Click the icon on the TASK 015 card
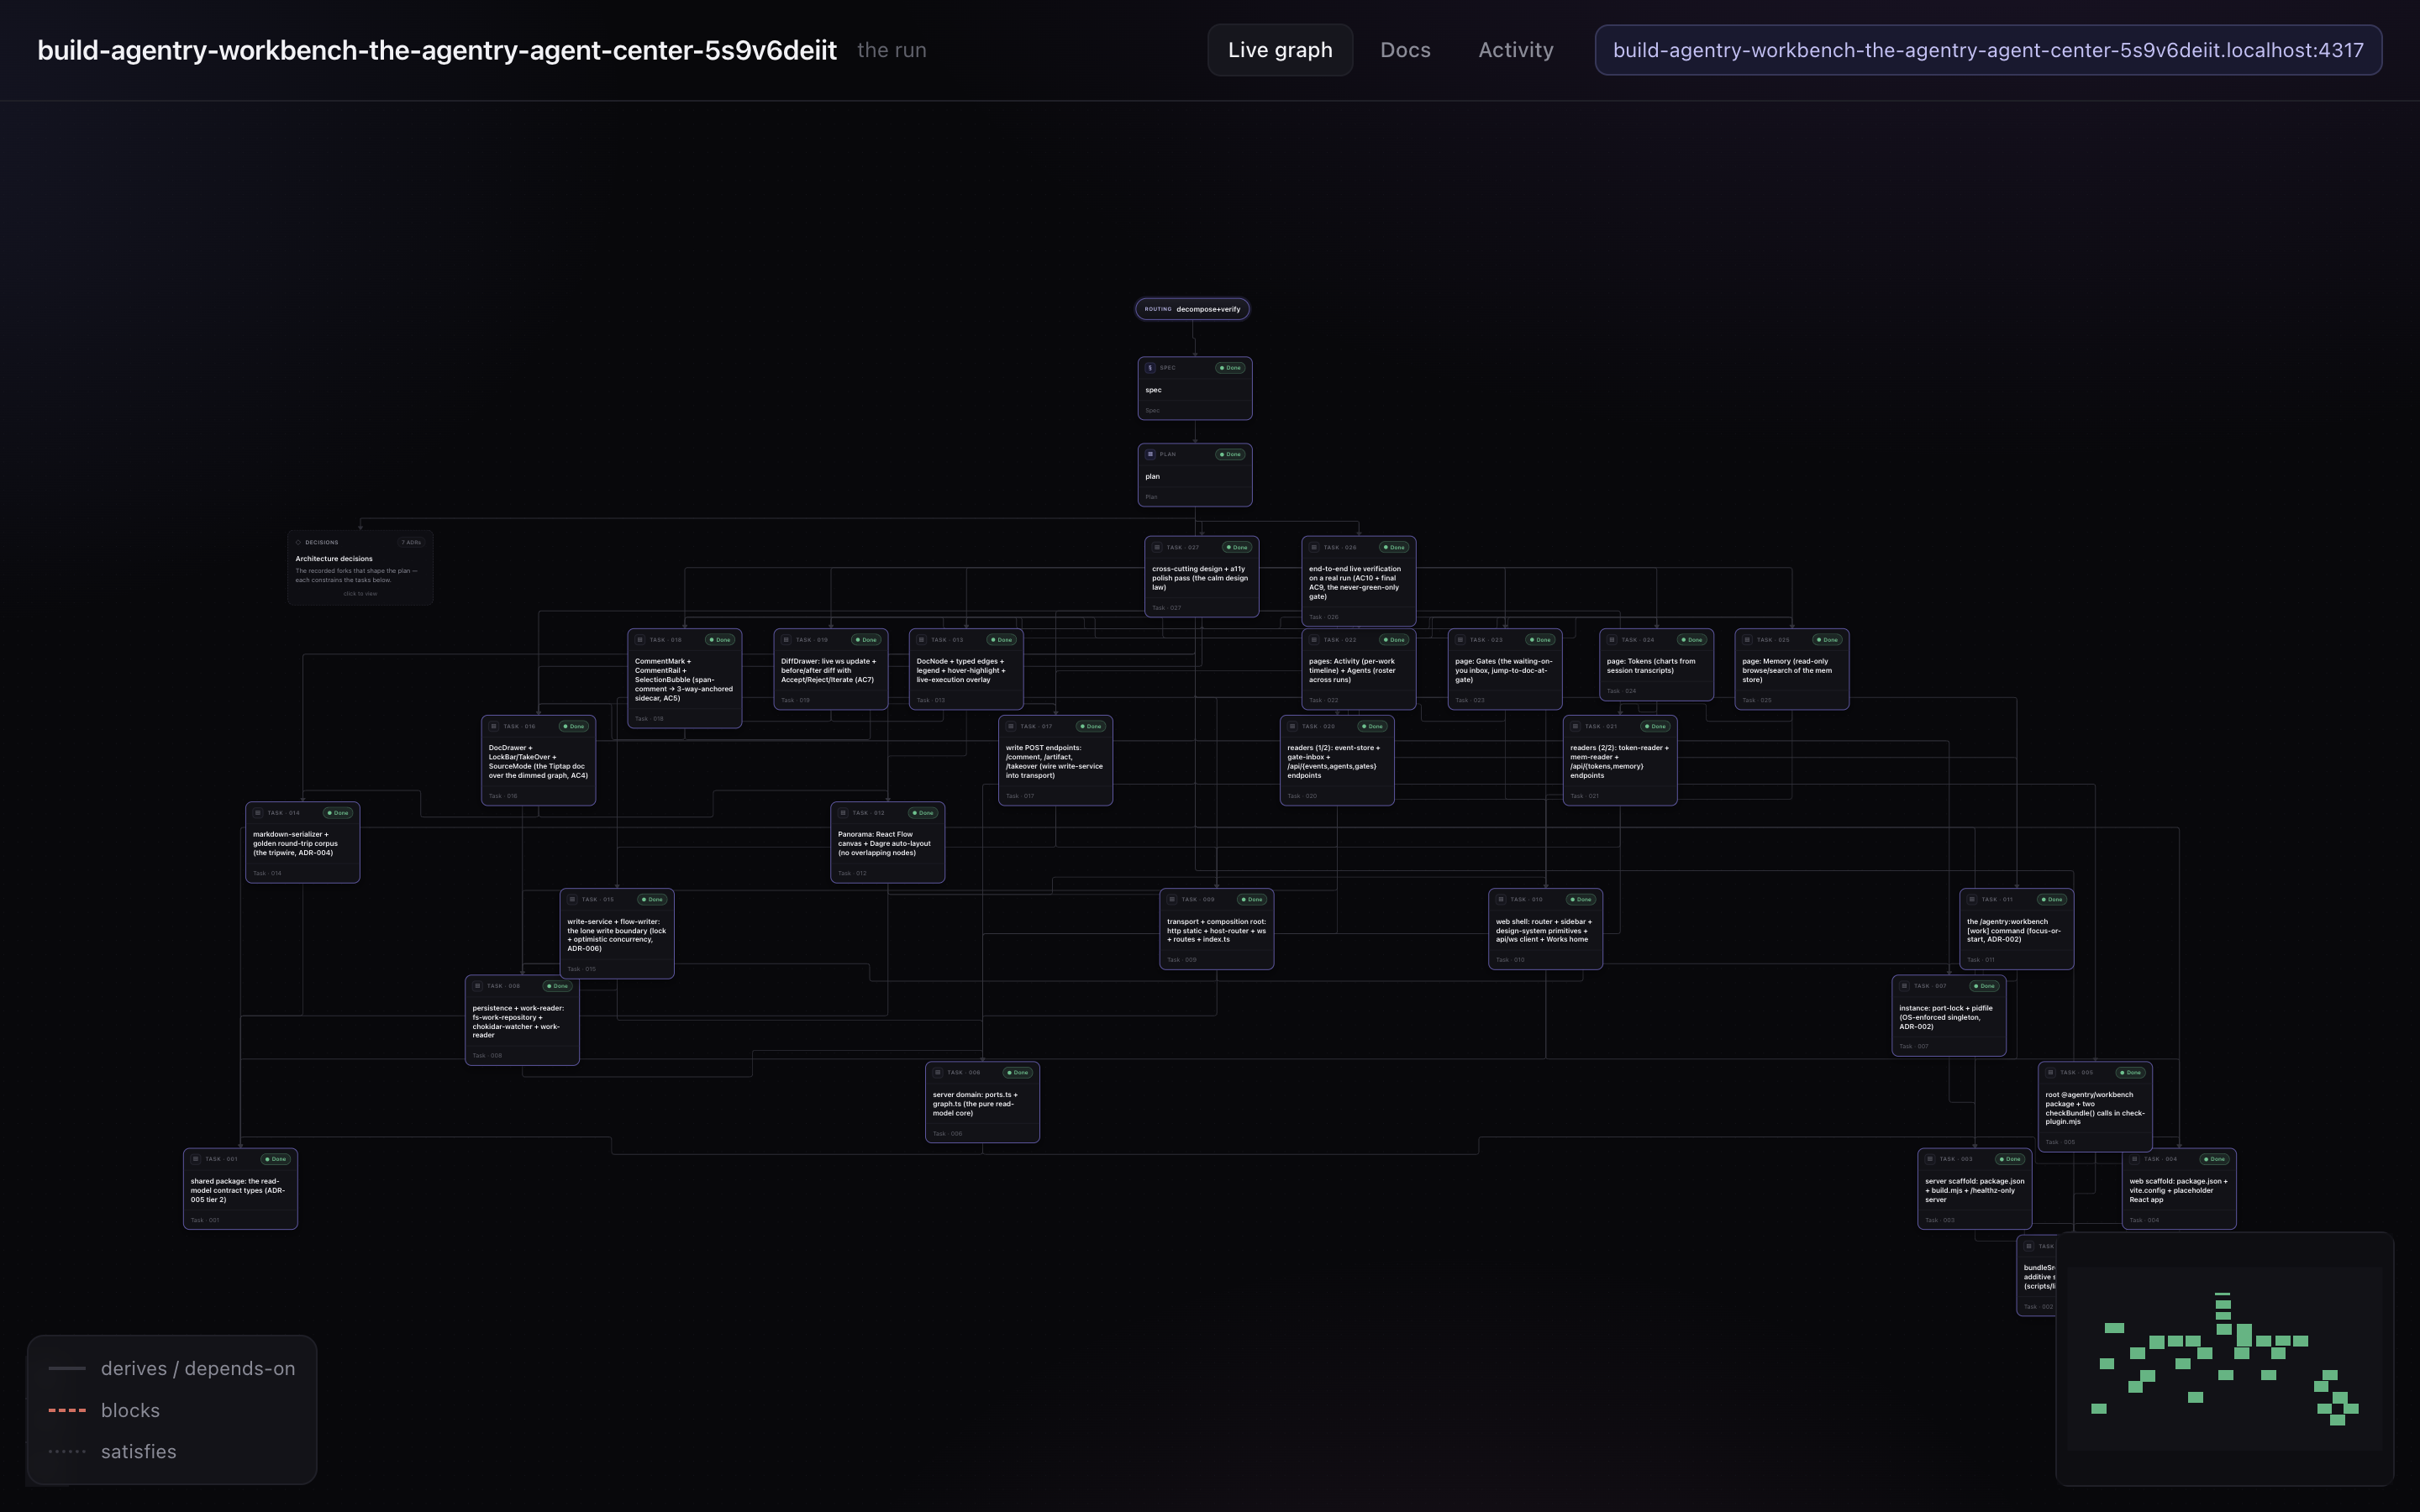This screenshot has width=2420, height=1512. point(572,899)
